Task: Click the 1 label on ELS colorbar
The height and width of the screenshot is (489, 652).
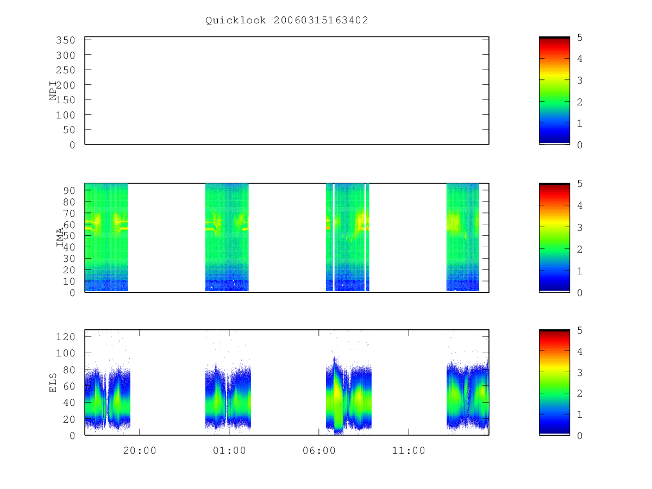Action: point(580,415)
